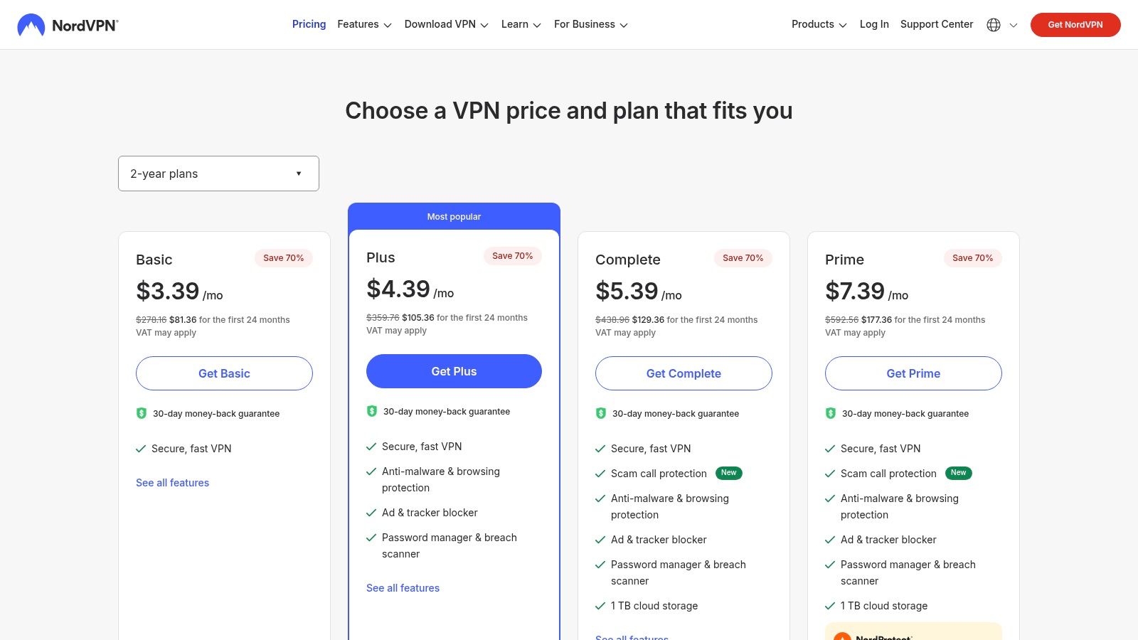This screenshot has height=640, width=1138.
Task: Click the shield icon under Get Prime
Action: tap(830, 413)
